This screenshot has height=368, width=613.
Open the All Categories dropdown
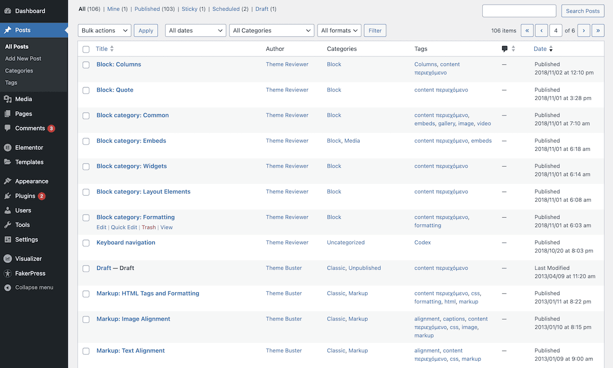(271, 30)
